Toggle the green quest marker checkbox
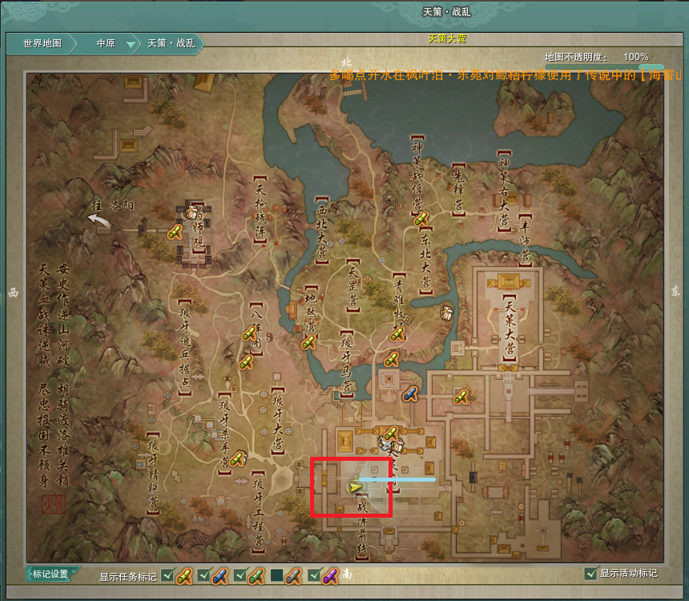Image resolution: width=689 pixels, height=601 pixels. (x=240, y=575)
